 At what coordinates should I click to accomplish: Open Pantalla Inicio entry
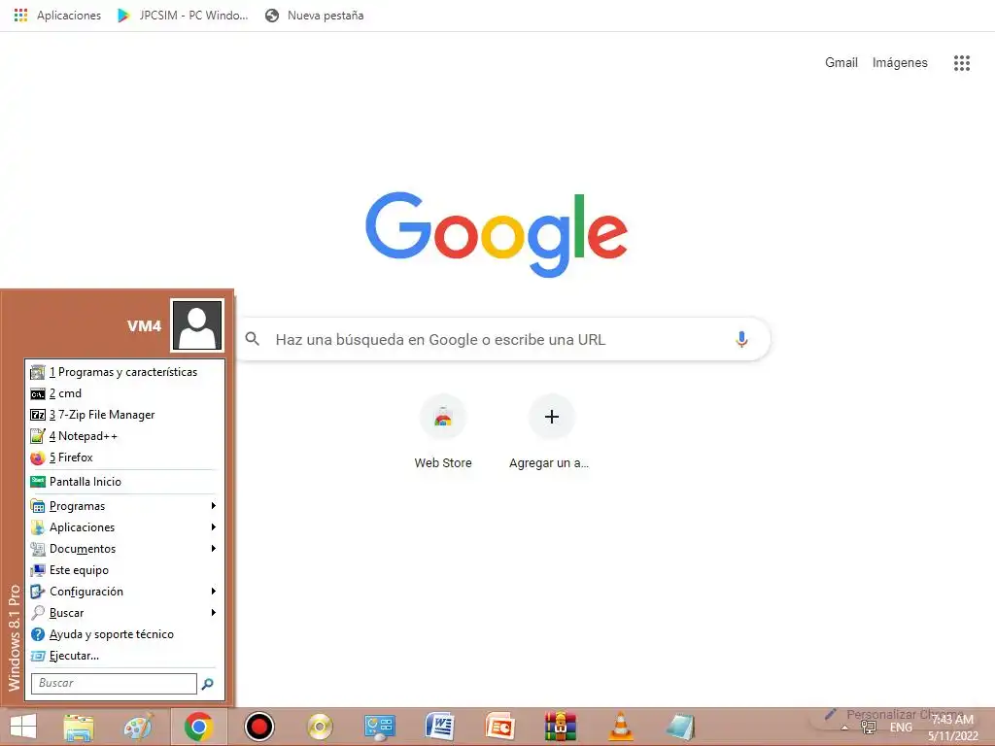coord(124,482)
